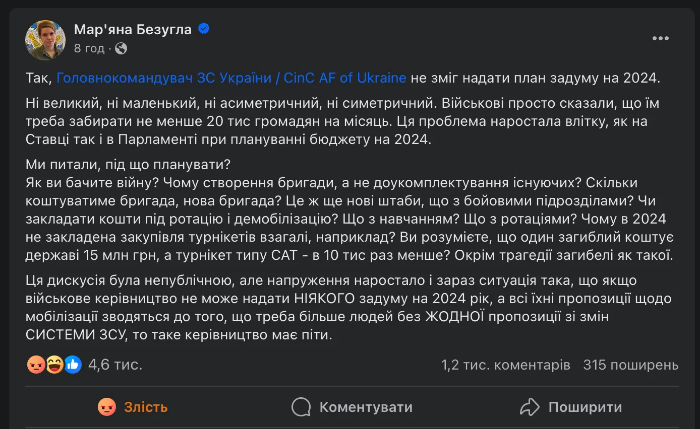Open the three-dots post options menu
This screenshot has width=700, height=429.
coord(660,39)
